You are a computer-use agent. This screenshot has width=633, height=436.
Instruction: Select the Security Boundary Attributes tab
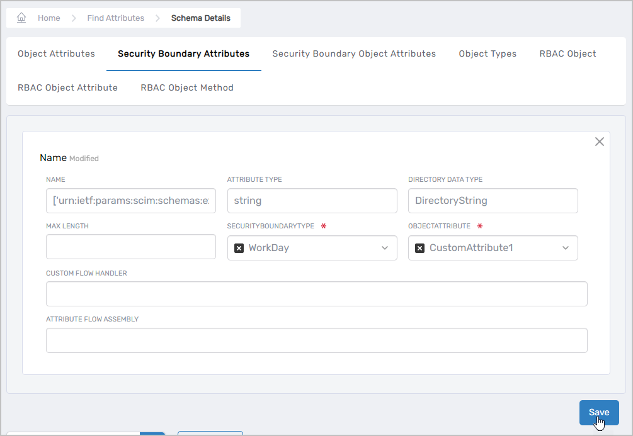(183, 53)
